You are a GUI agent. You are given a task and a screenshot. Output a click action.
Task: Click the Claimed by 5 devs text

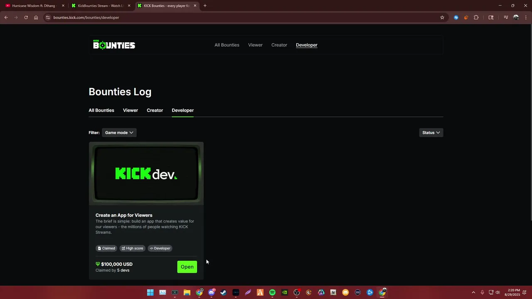(x=112, y=270)
